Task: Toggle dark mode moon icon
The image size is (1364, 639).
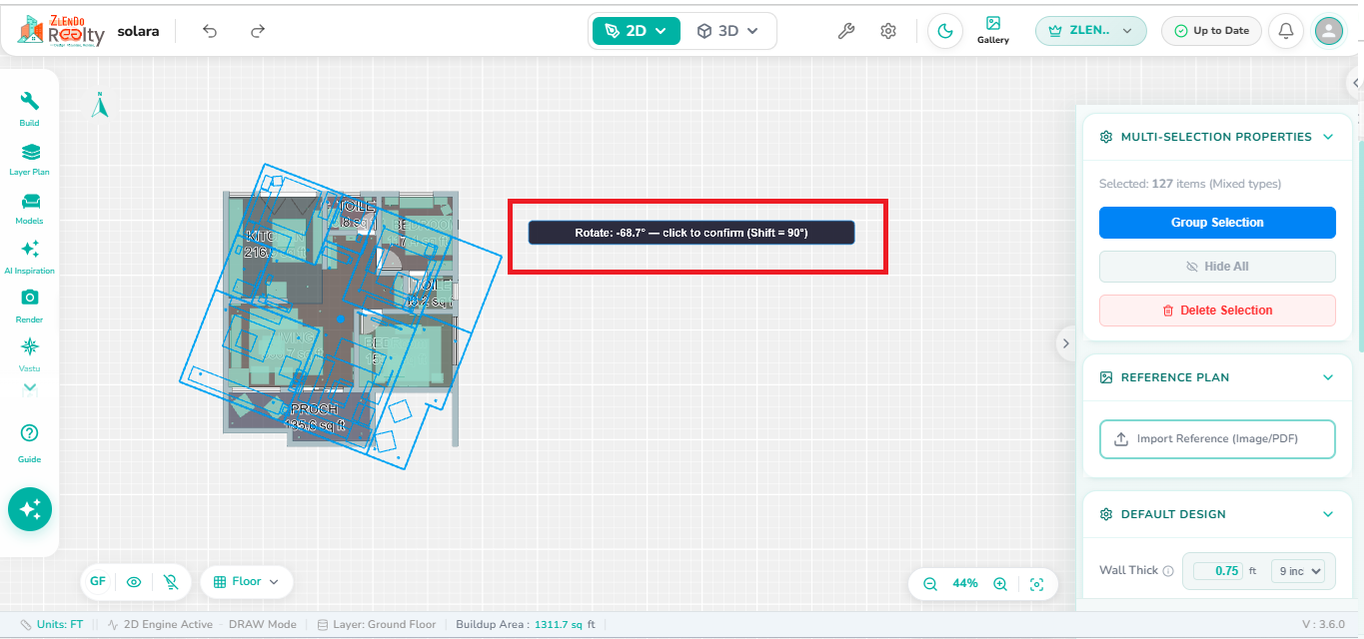Action: point(945,31)
